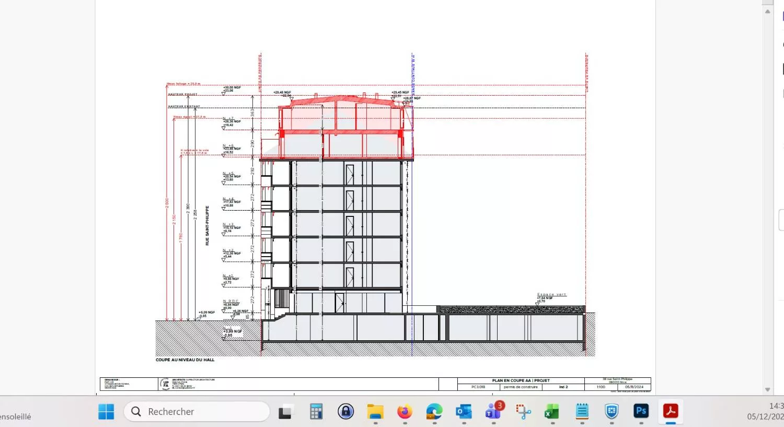Open the blue shield app icon
This screenshot has width=784, height=427.
(612, 412)
